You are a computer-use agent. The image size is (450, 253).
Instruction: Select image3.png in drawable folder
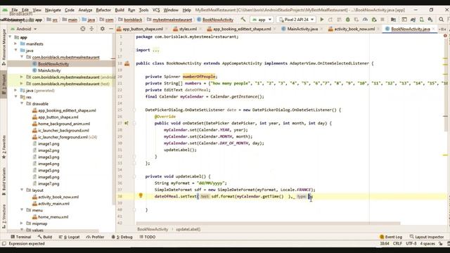(x=49, y=157)
